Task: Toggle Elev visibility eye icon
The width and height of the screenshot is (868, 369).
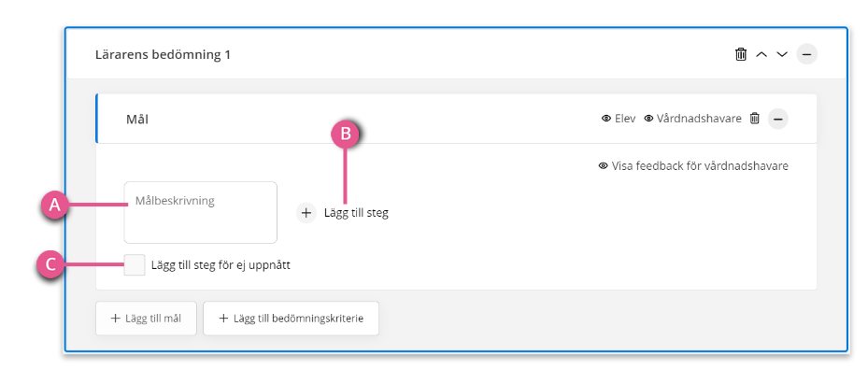Action: (606, 119)
